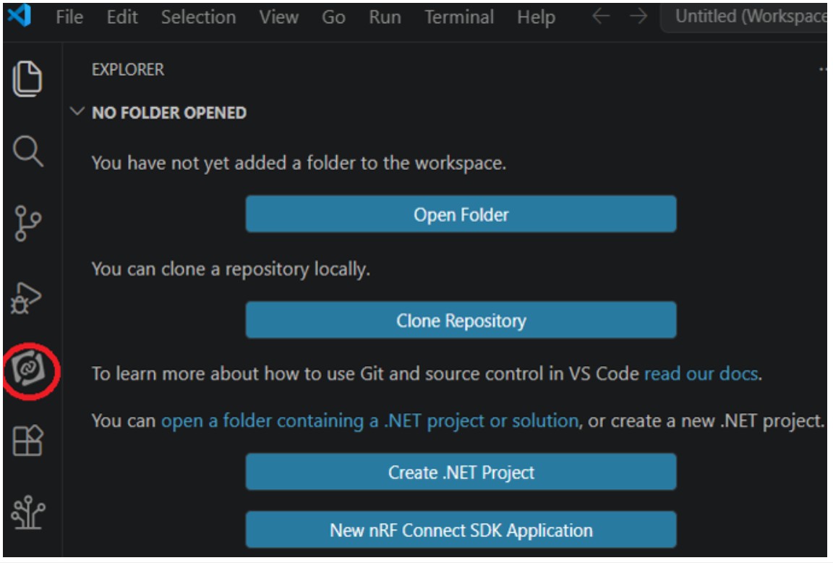The width and height of the screenshot is (833, 563).
Task: Click the Untitled (Workspace) search box
Action: tap(745, 17)
